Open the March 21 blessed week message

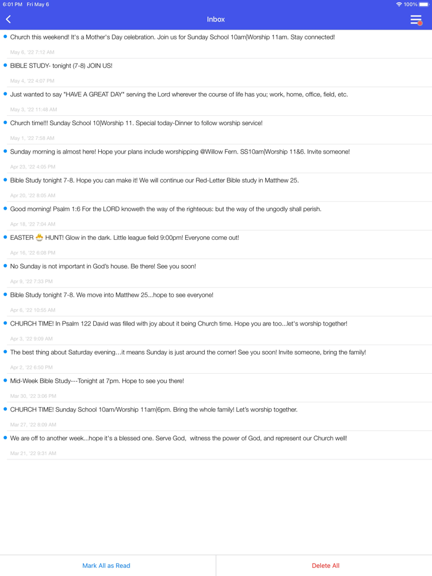click(x=178, y=438)
